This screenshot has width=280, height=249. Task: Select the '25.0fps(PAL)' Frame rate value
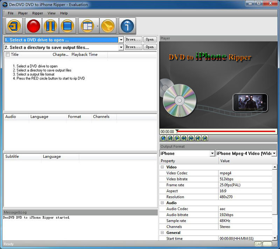230,185
